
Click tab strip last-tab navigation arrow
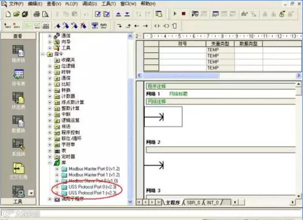pos(158,202)
